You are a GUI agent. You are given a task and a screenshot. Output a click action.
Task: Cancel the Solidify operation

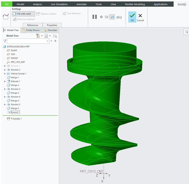point(140,17)
